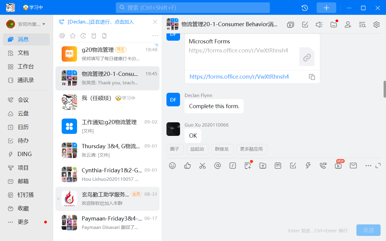This screenshot has width=386, height=241.
Task: Open the group settings gear icon
Action: [x=376, y=25]
